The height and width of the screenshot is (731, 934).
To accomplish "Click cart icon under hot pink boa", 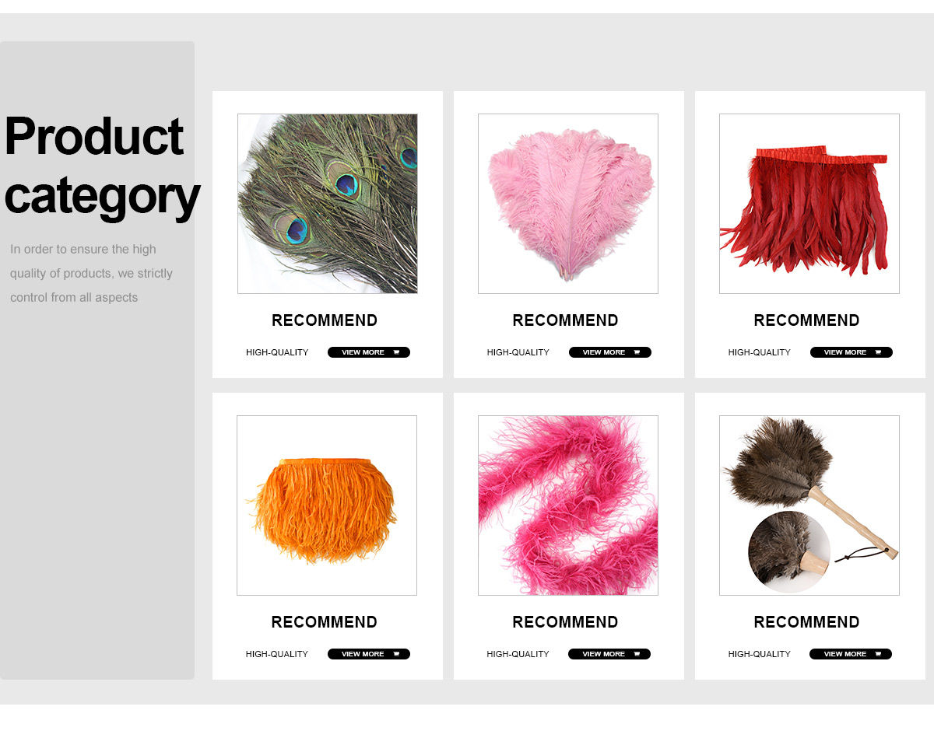I will click(637, 654).
